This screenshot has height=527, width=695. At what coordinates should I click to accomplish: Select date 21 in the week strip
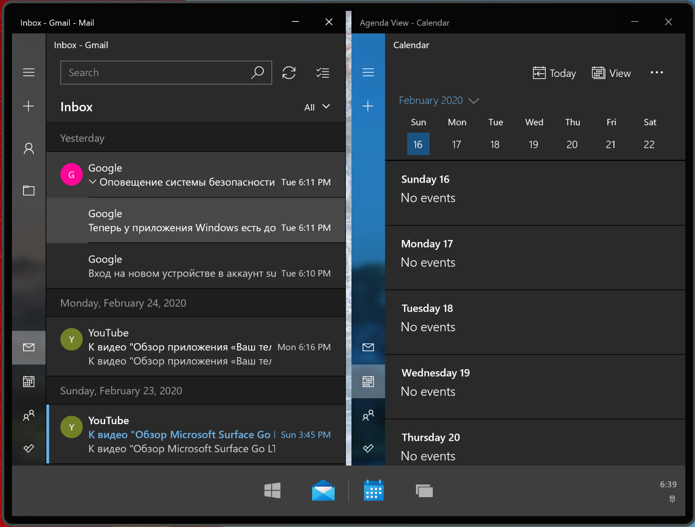point(611,144)
